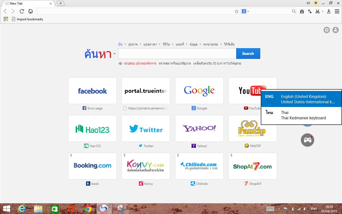Expand the Google search engine dropdown
Image resolution: width=342 pixels, height=214 pixels.
(245, 11)
